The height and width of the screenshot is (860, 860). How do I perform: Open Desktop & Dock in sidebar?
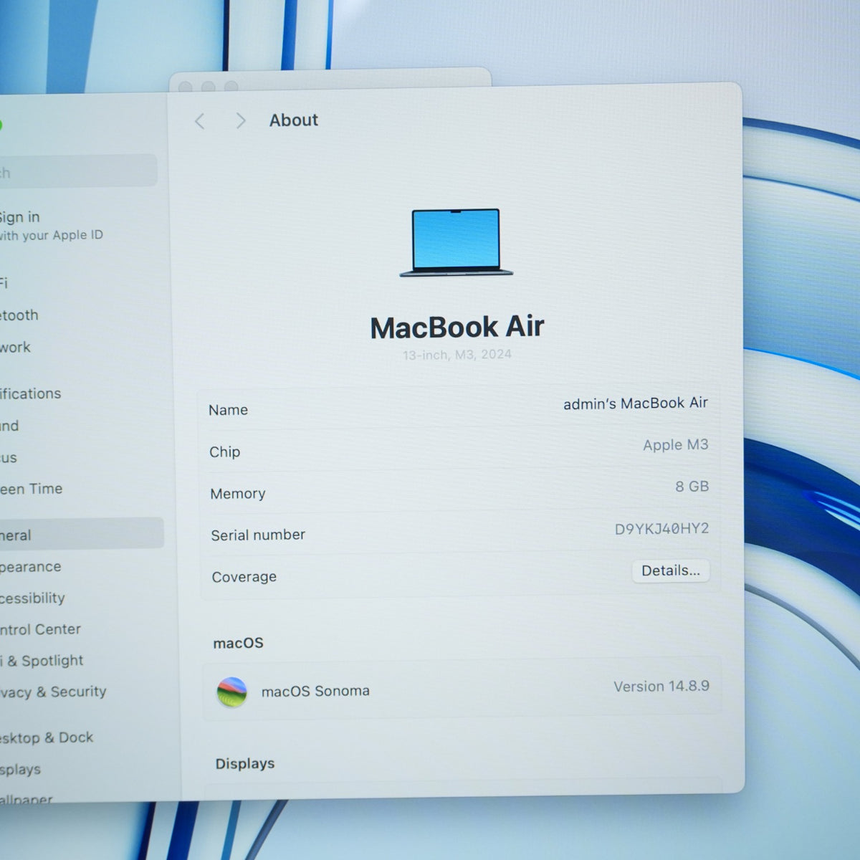point(47,737)
